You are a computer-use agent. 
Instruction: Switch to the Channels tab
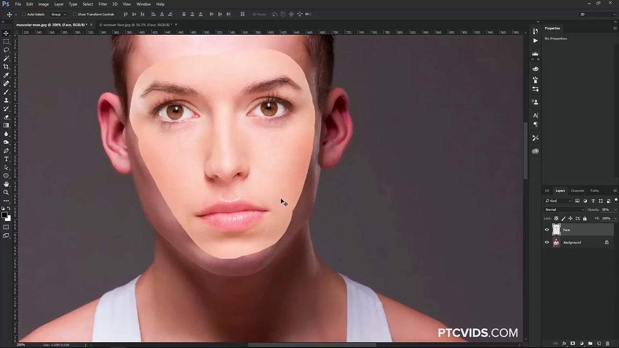coord(577,191)
